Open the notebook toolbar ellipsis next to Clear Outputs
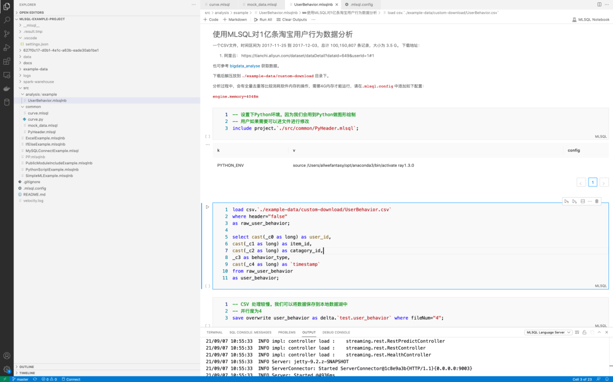This screenshot has width=613, height=382. point(313,19)
